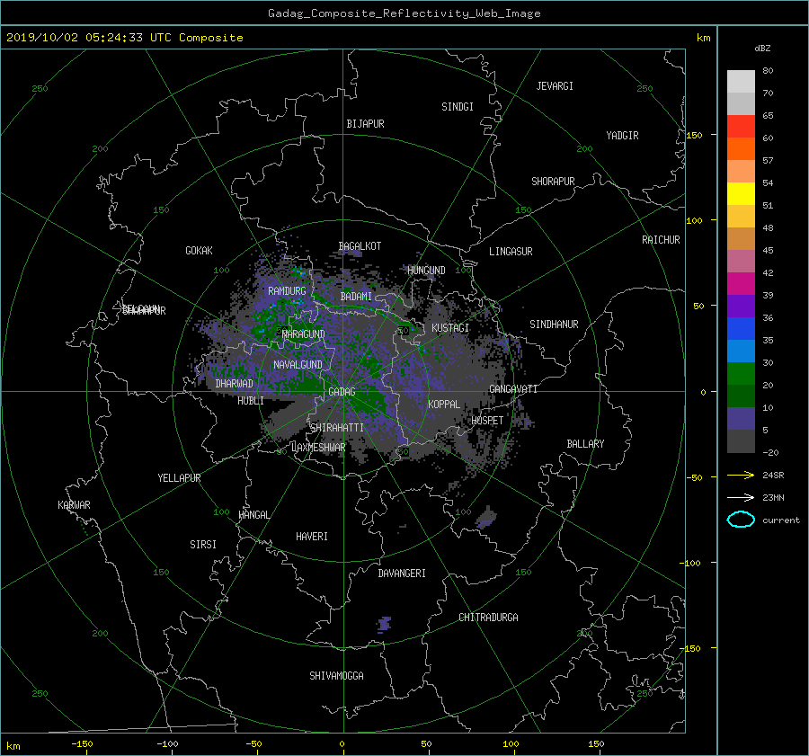Click the small radar echo near Davangeri
The width and height of the screenshot is (809, 756).
384,624
